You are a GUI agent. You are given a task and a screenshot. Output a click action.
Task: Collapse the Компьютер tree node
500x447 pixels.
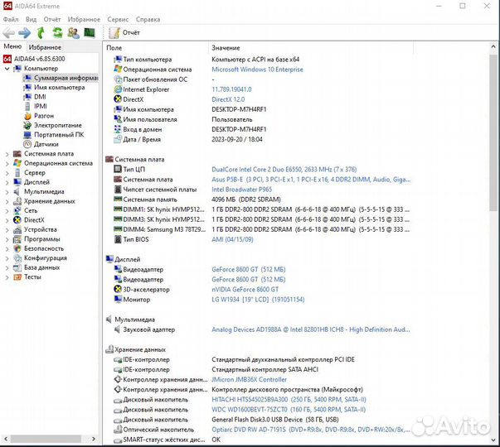7,69
